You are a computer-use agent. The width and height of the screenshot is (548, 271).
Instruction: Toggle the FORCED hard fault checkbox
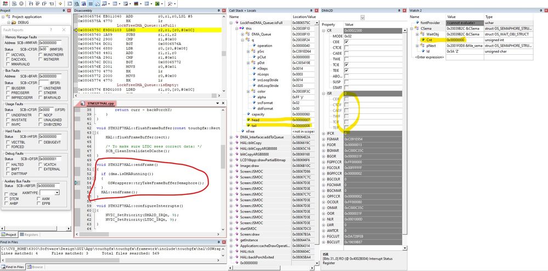click(x=8, y=147)
